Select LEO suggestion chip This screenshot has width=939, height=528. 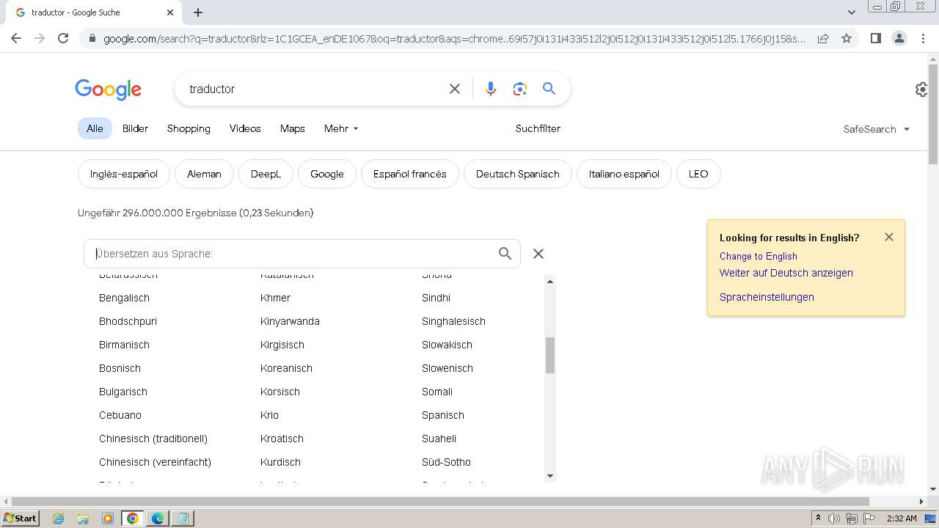click(698, 174)
